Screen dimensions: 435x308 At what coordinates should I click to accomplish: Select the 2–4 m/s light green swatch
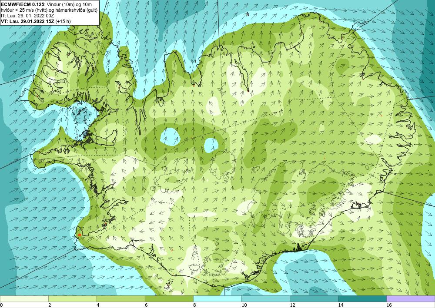tap(72, 298)
